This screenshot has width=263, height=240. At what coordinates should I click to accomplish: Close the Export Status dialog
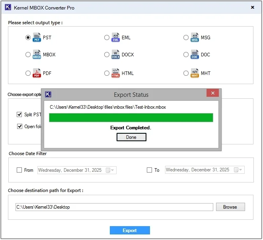pos(213,93)
